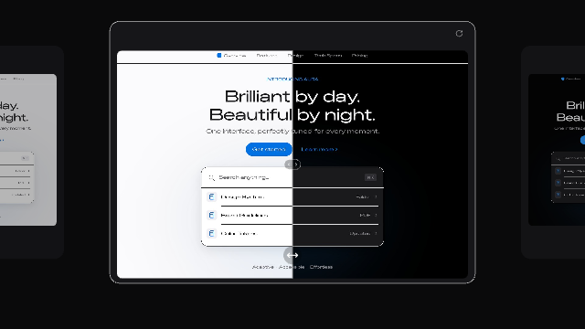Click the third result row's document icon
Viewport: 585px width, 329px height.
211,234
